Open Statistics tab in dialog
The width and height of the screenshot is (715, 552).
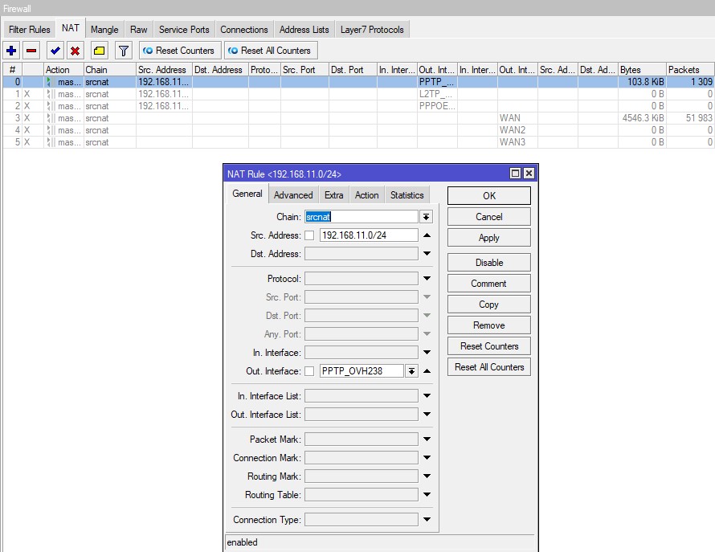[x=407, y=195]
